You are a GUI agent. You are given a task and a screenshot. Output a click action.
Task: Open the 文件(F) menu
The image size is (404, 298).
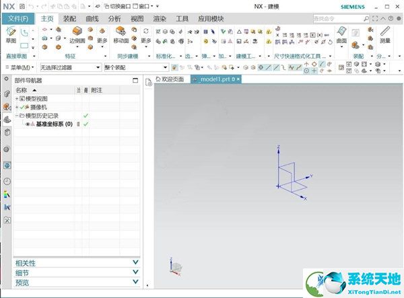[18, 19]
